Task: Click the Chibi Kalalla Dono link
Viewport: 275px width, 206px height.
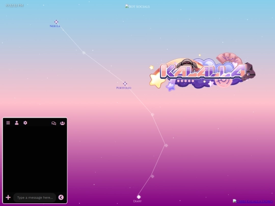Action: tap(253, 201)
